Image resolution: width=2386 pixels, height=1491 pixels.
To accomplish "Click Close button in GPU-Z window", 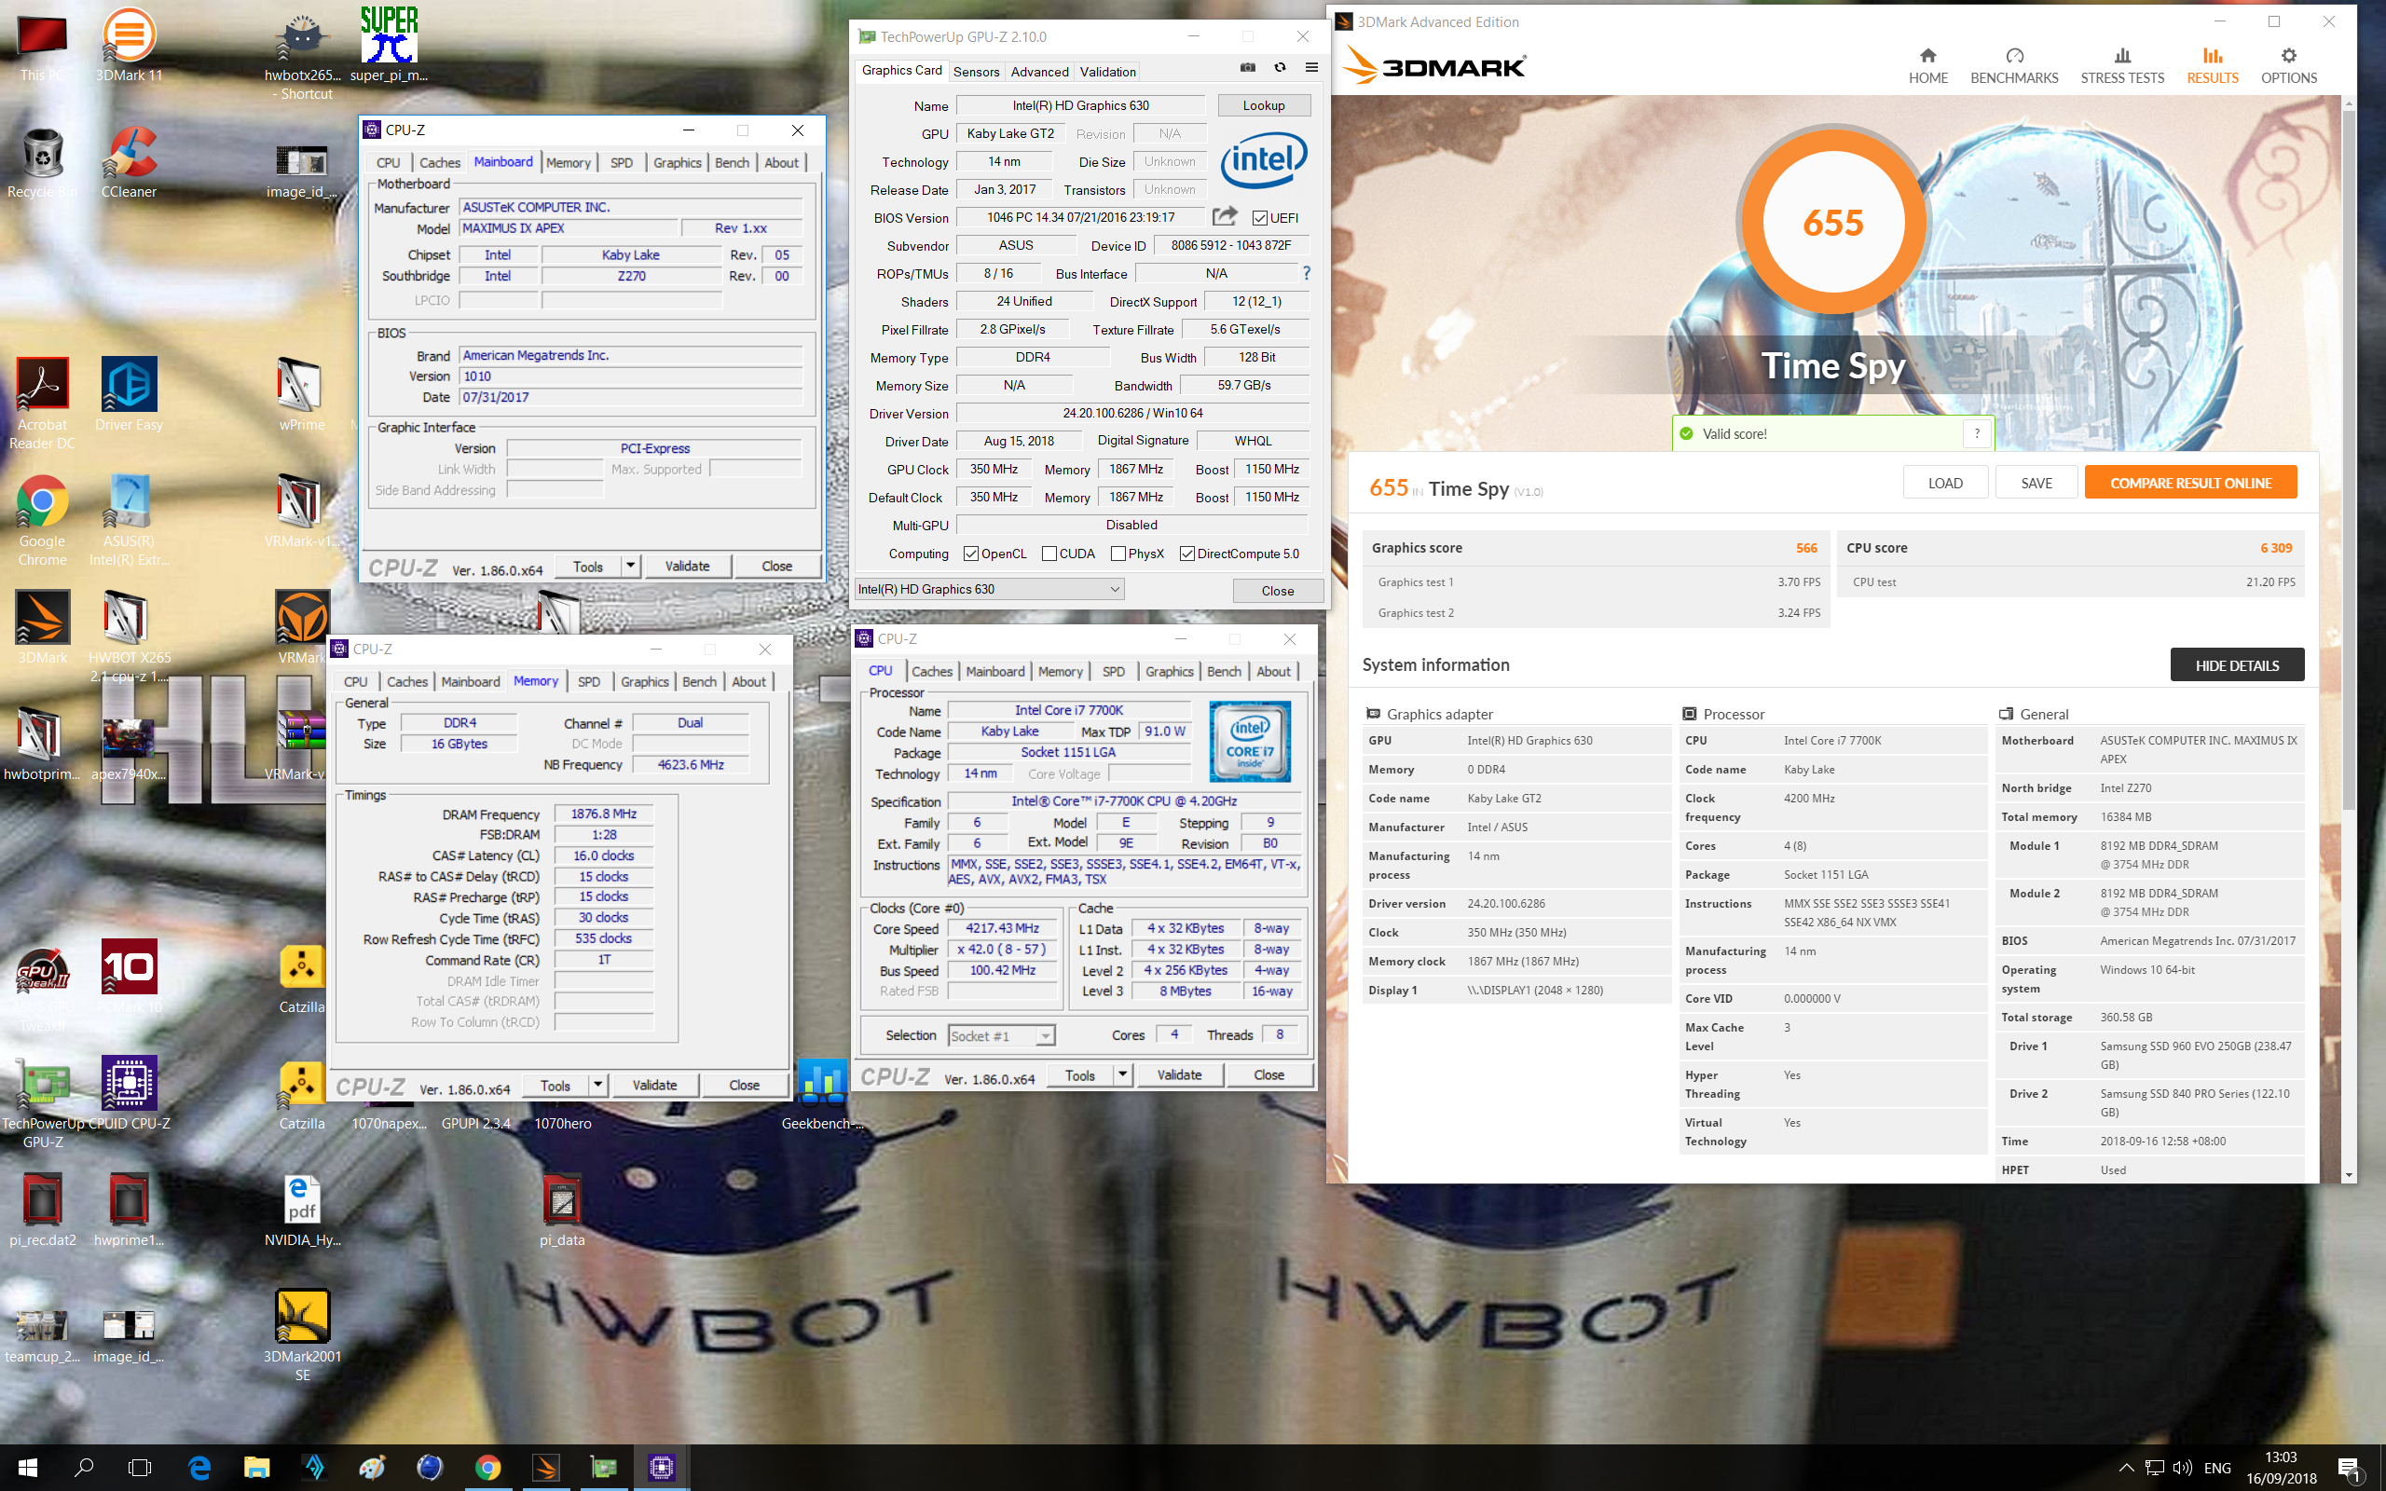I will tap(1278, 590).
